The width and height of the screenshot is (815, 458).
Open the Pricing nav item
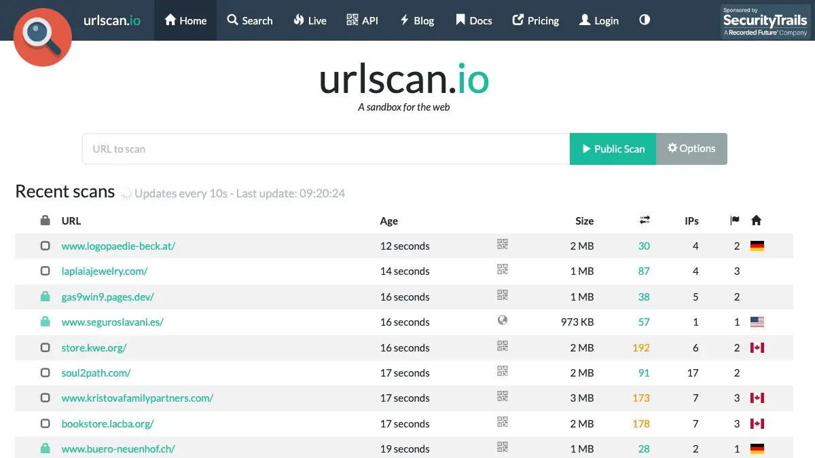pyautogui.click(x=535, y=20)
